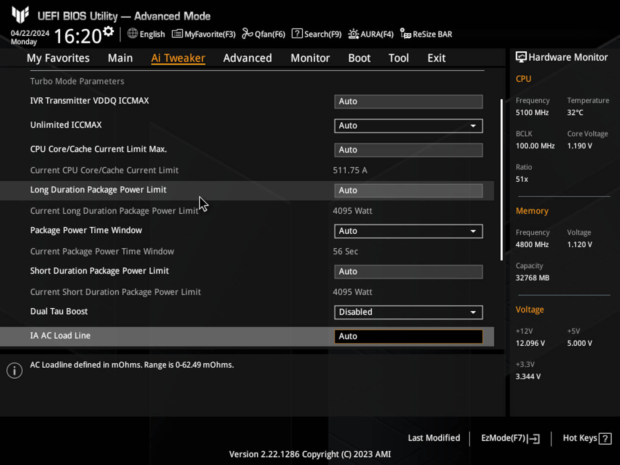Open the Dual Tau Boost dropdown
This screenshot has height=465, width=620.
pyautogui.click(x=408, y=312)
